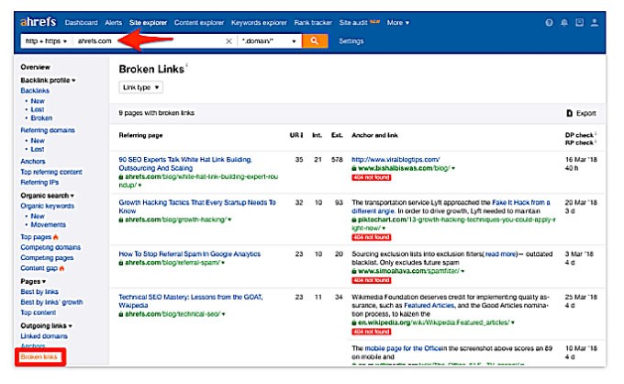
Task: Open the Alerts menu item
Action: tap(114, 23)
